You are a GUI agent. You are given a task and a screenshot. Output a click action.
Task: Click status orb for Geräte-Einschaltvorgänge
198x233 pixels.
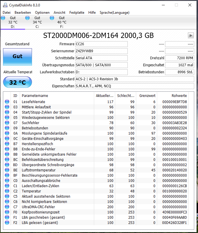point(7,138)
